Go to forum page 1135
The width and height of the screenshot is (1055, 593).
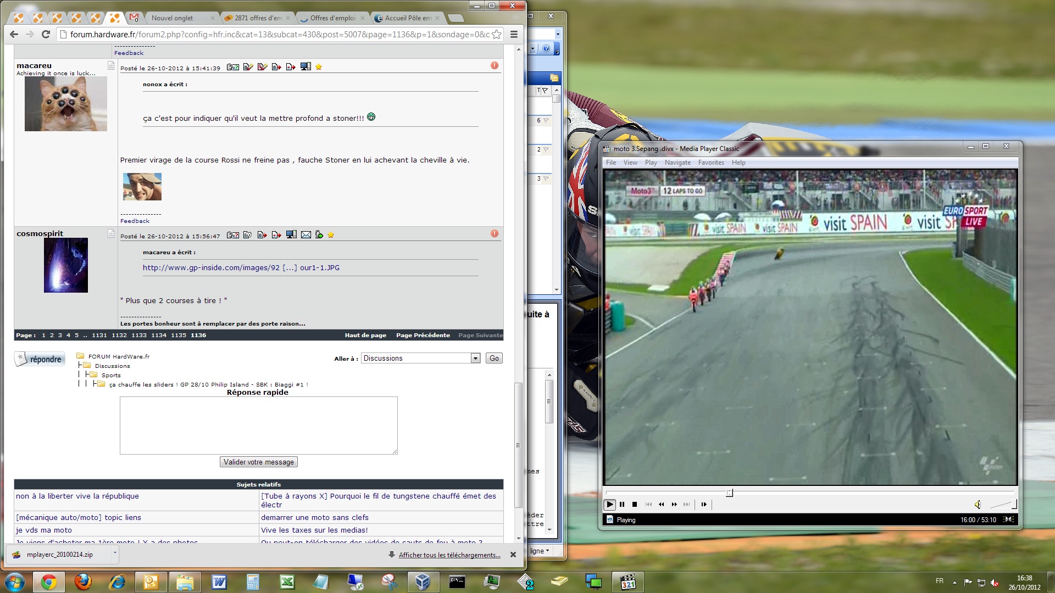pyautogui.click(x=179, y=335)
